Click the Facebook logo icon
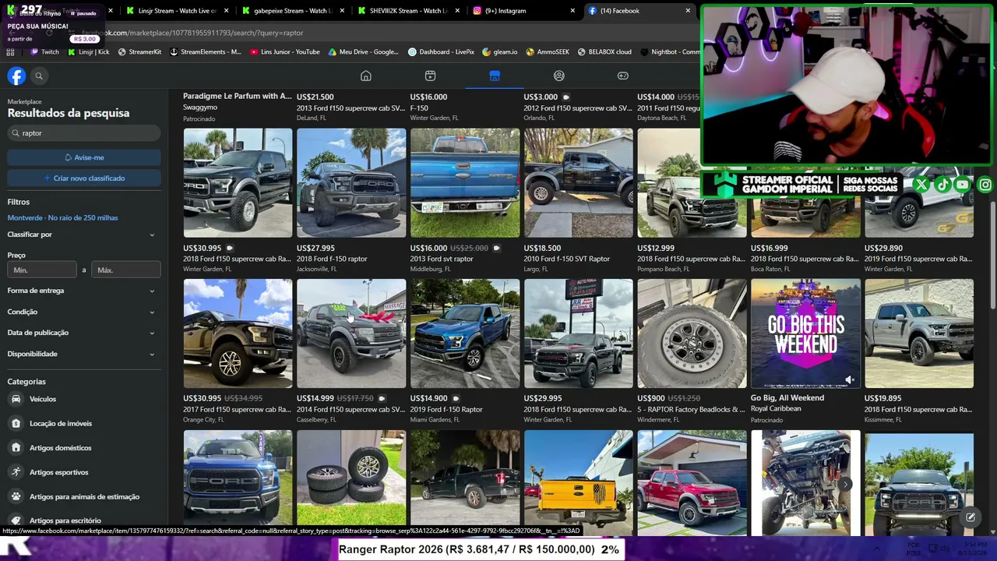This screenshot has height=561, width=997. click(x=16, y=76)
